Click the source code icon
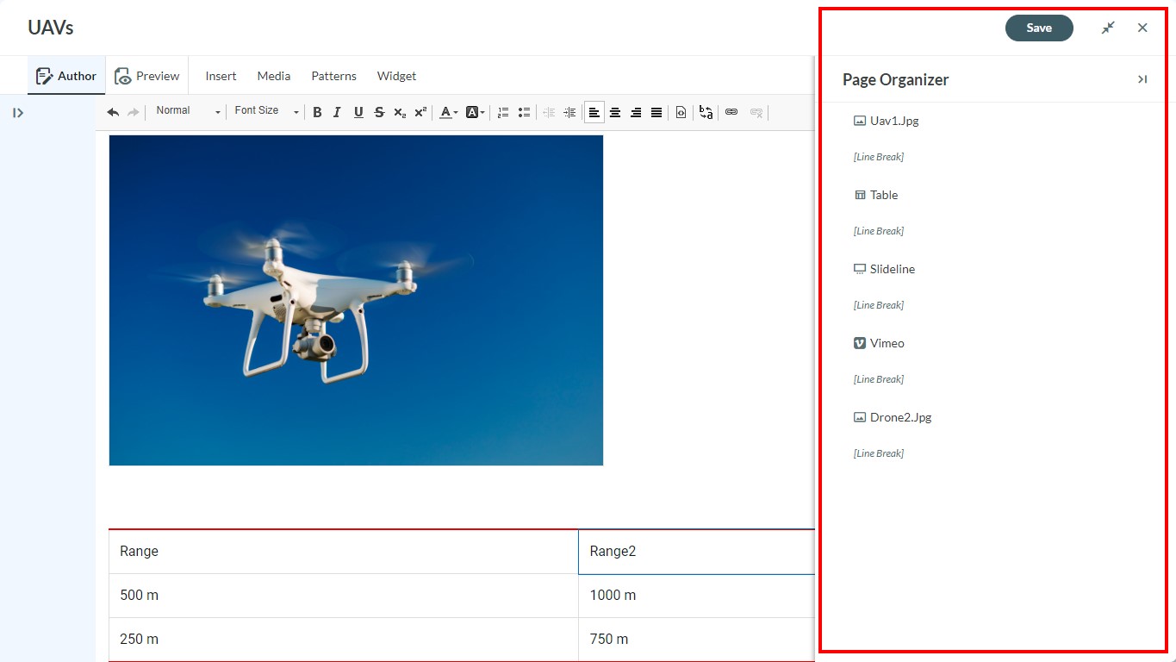Viewport: 1176px width, 662px height. click(681, 112)
